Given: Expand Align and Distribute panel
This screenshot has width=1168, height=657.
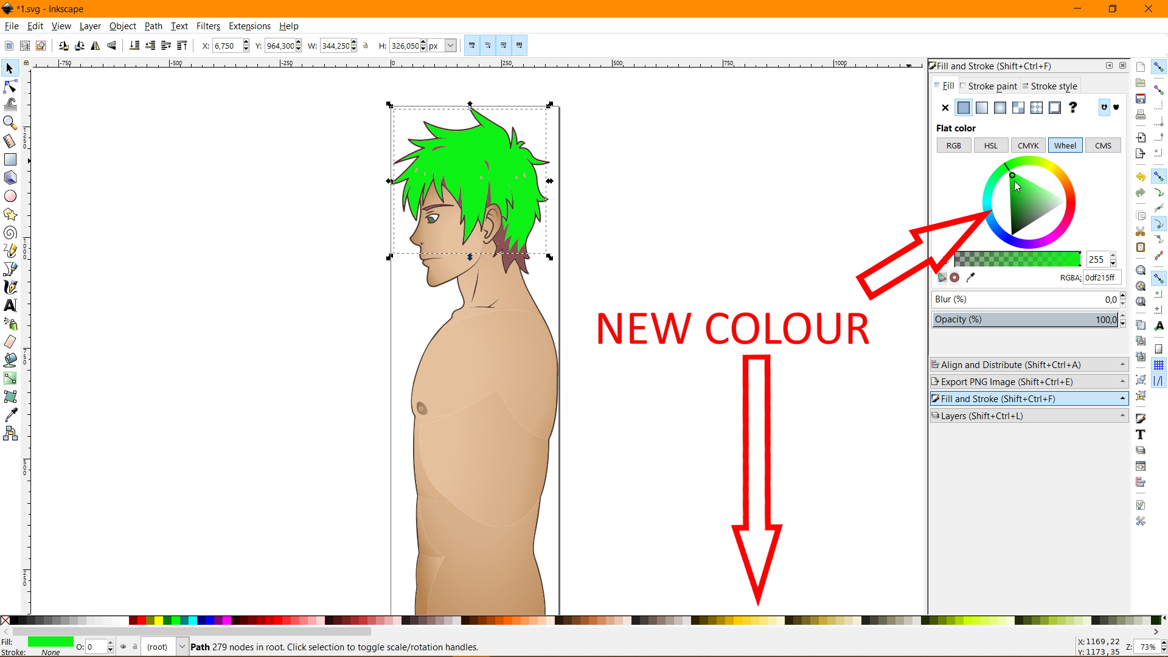Looking at the screenshot, I should point(1028,365).
